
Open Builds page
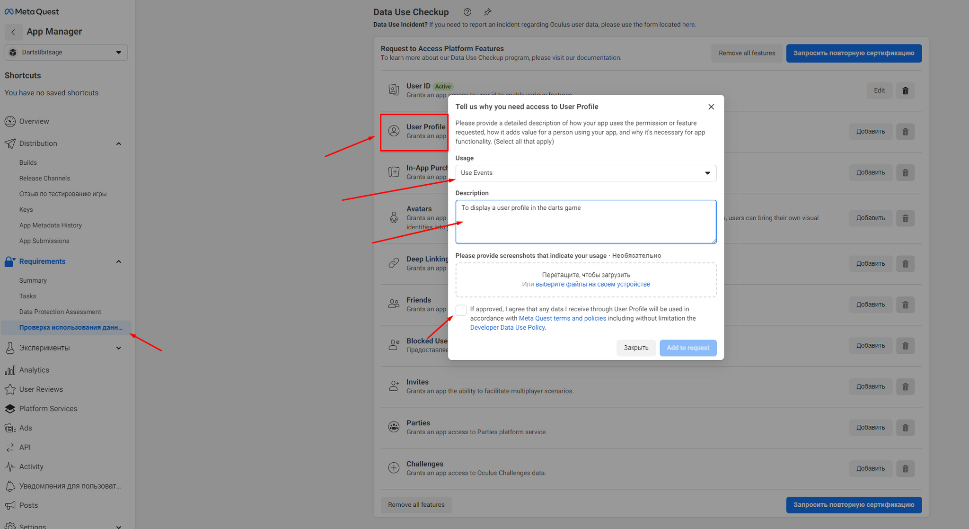(28, 162)
